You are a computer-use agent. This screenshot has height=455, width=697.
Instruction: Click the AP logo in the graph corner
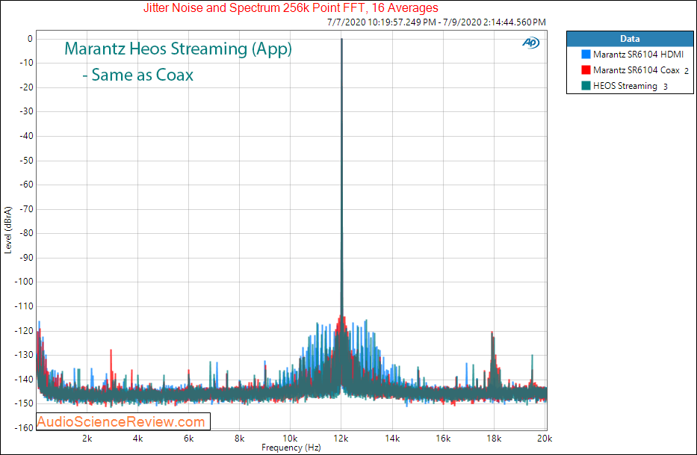tap(530, 43)
